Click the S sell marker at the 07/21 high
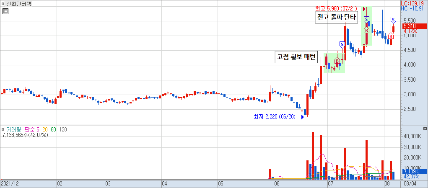This screenshot has height=188, width=428. [x=367, y=19]
